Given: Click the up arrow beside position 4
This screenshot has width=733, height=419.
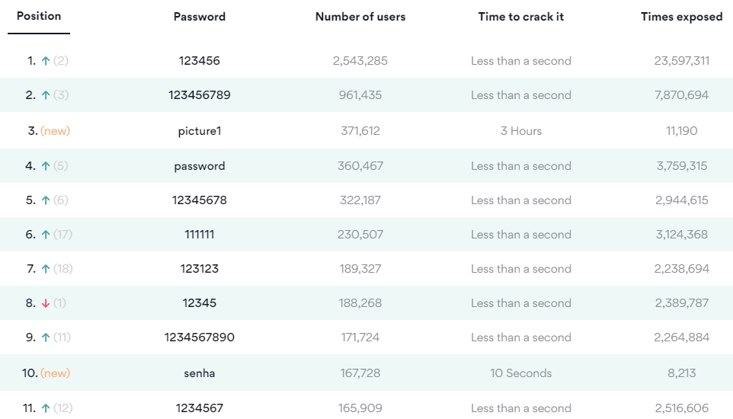Looking at the screenshot, I should click(46, 166).
